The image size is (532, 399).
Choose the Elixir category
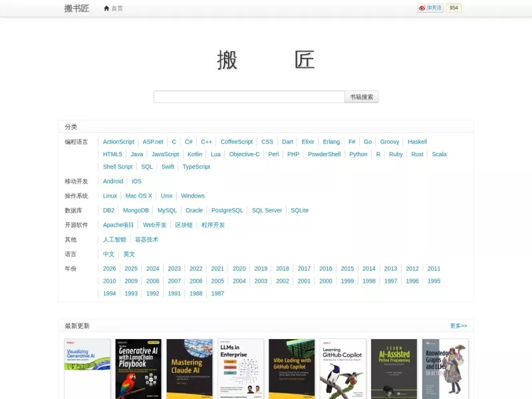308,142
